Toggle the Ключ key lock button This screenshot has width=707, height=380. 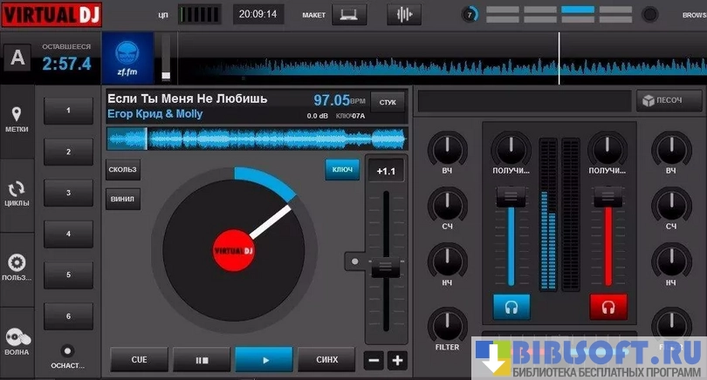coord(342,169)
